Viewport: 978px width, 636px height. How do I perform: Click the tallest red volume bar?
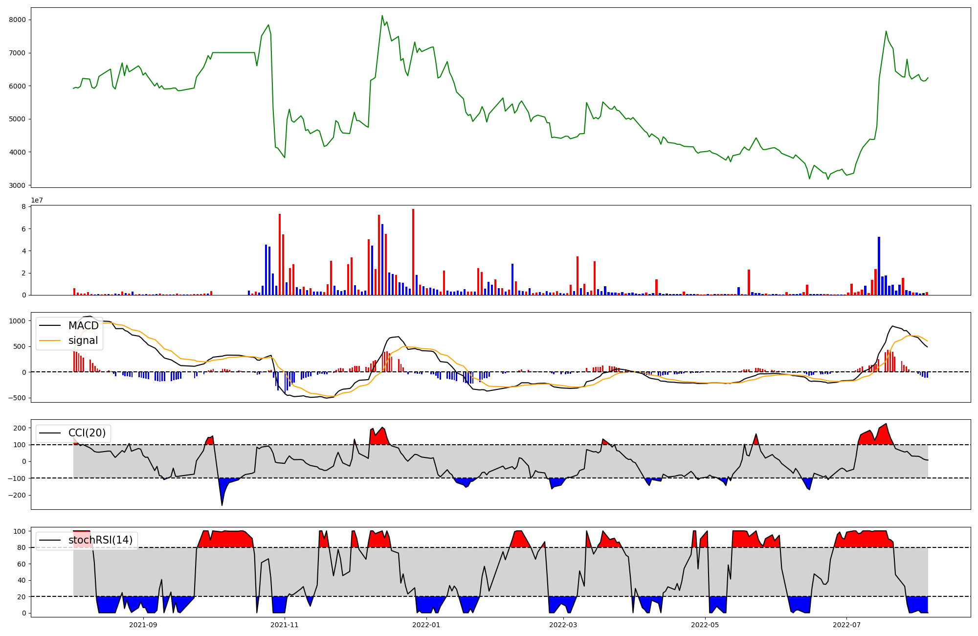pos(413,252)
